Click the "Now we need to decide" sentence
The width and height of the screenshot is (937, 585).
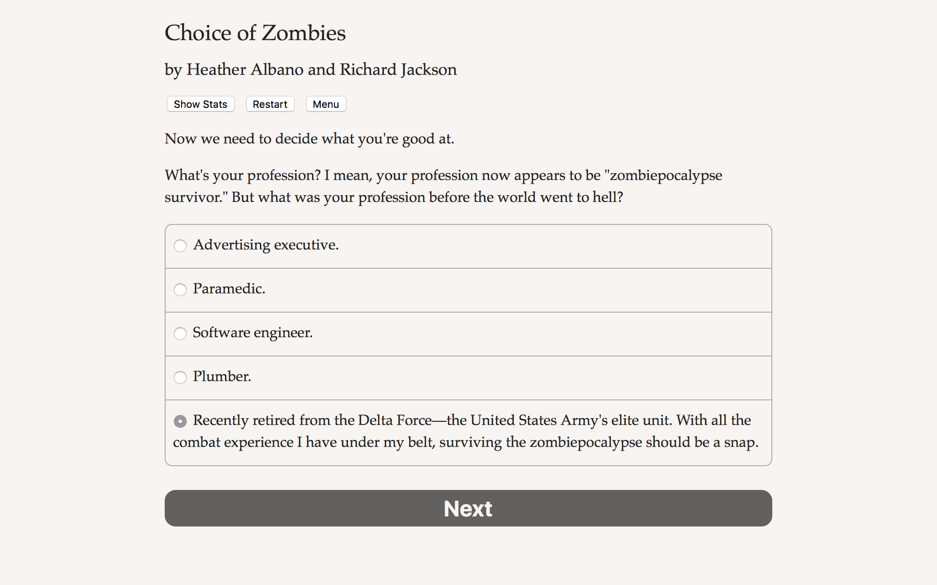[309, 138]
